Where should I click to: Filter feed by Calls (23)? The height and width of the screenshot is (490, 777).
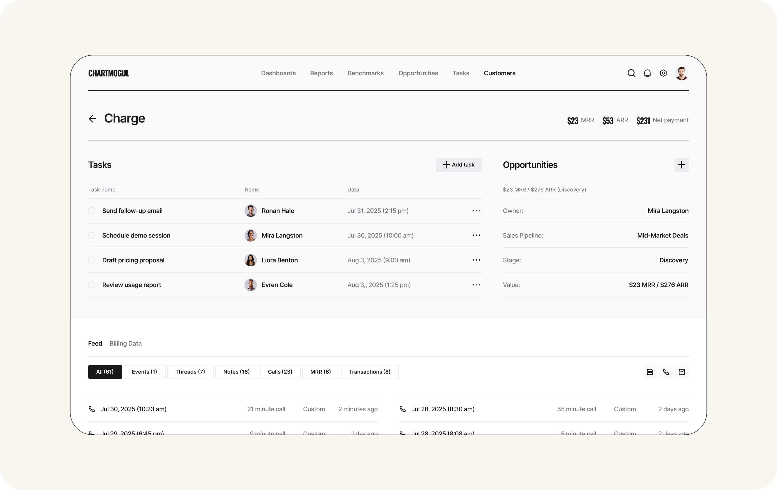(x=280, y=372)
